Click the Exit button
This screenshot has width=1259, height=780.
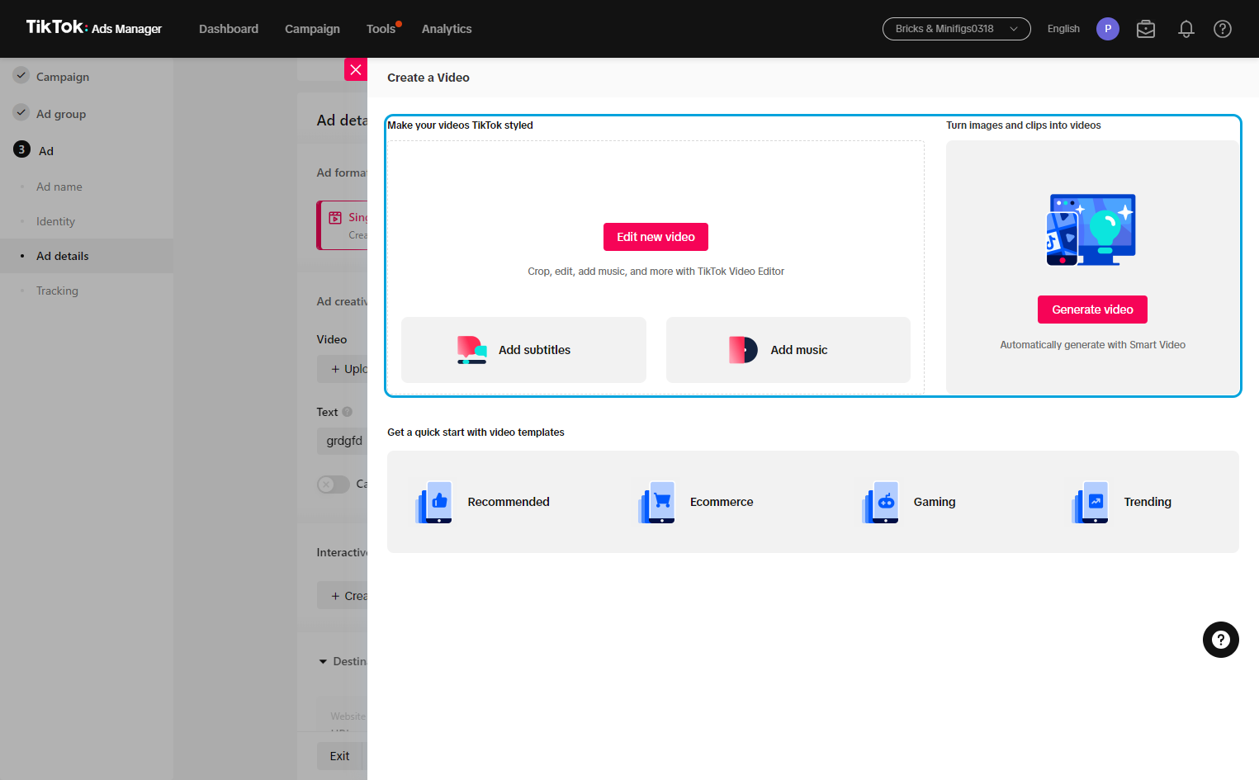[x=339, y=756]
